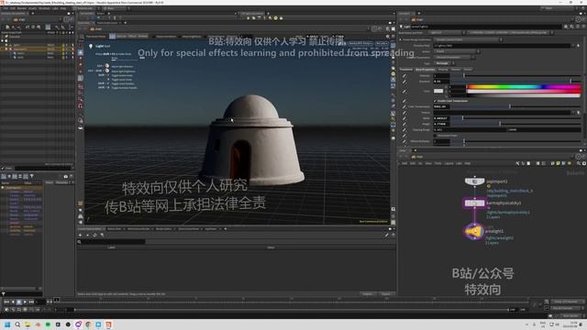Click the Color Temperature slider handle
The width and height of the screenshot is (587, 330).
(x=510, y=106)
